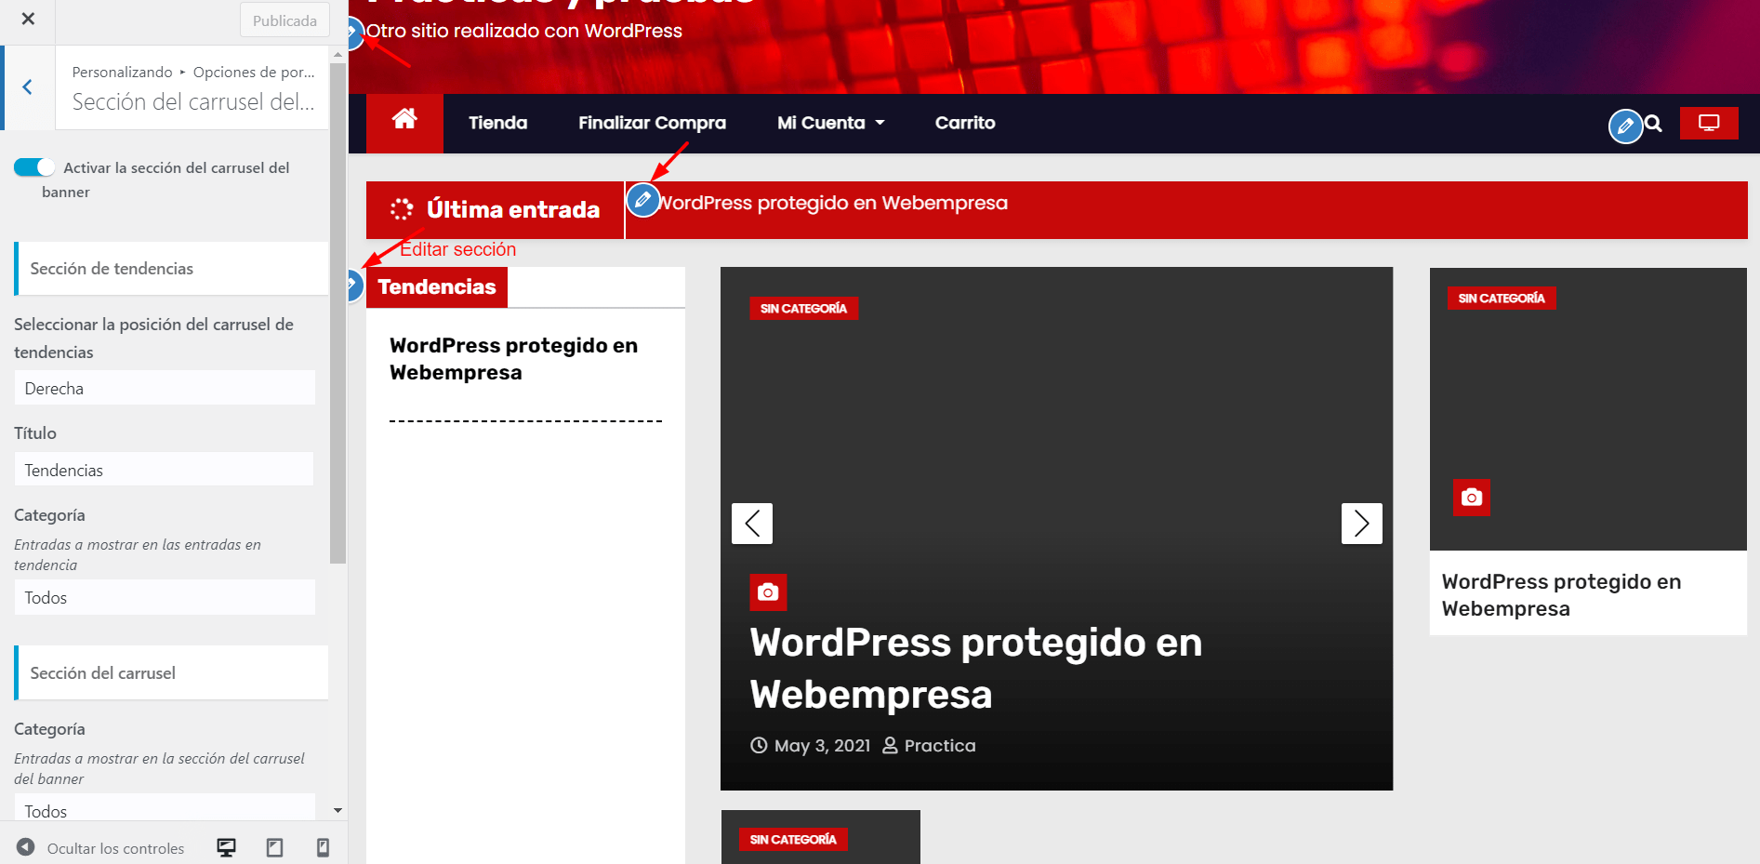Click SIN CATEGORÍA tag on the bottom card

793,840
